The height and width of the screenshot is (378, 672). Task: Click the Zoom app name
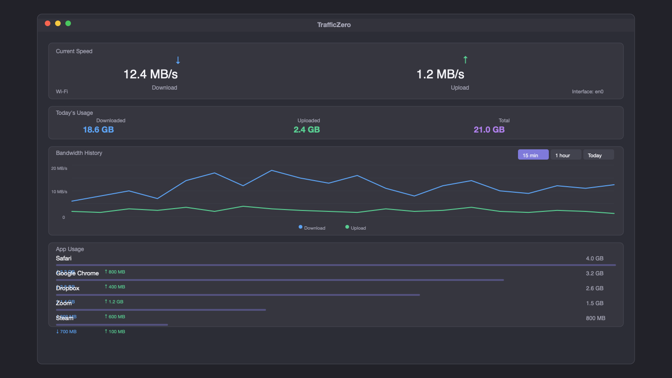click(x=64, y=303)
